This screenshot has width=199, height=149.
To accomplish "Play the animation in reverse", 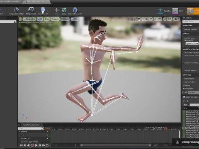I will coord(28,145).
